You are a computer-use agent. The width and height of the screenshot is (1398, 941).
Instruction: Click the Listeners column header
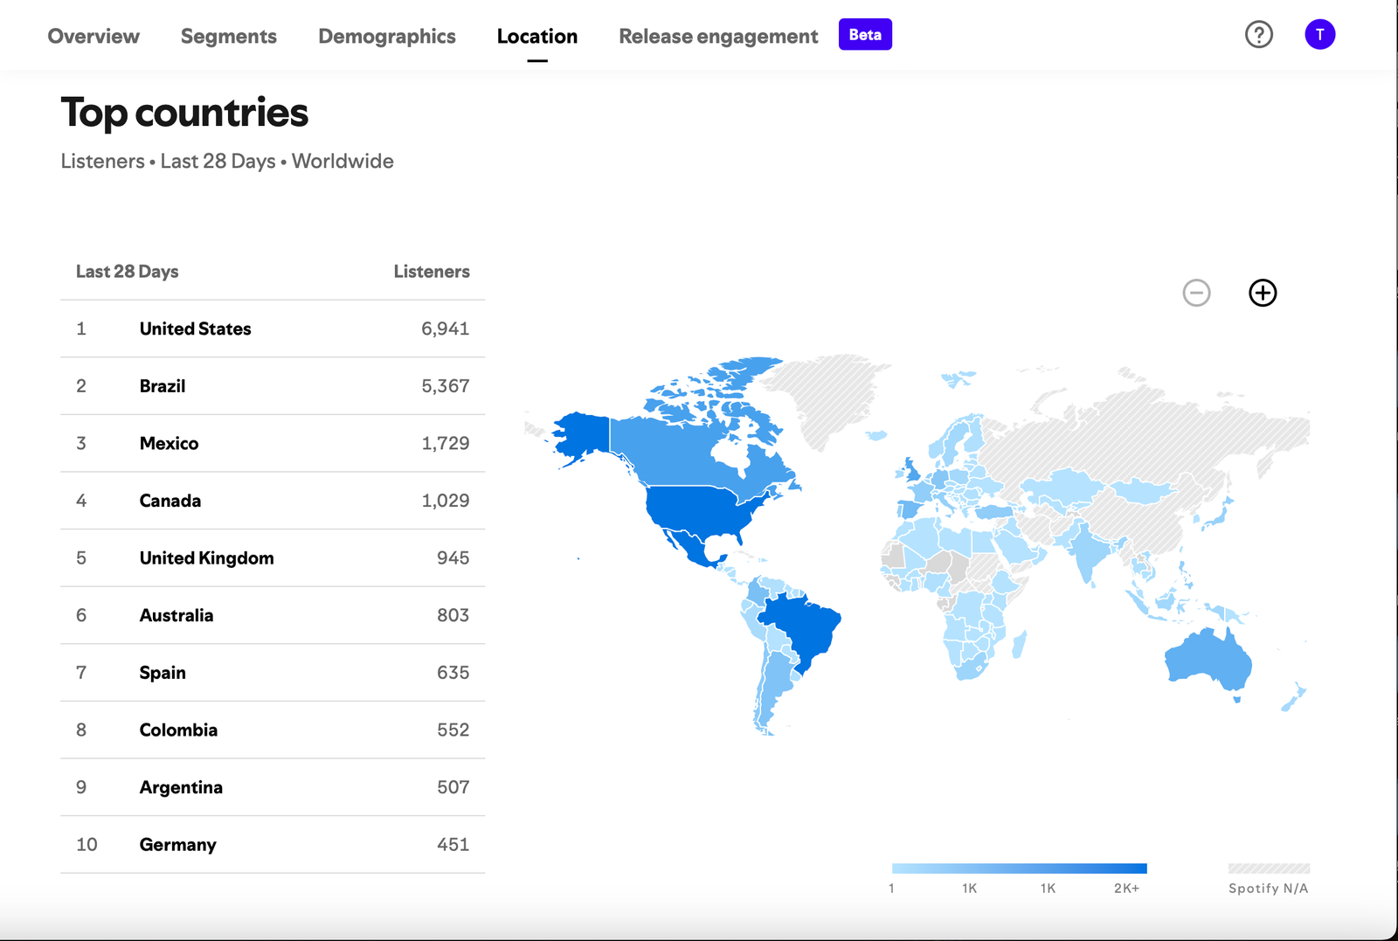(x=431, y=272)
